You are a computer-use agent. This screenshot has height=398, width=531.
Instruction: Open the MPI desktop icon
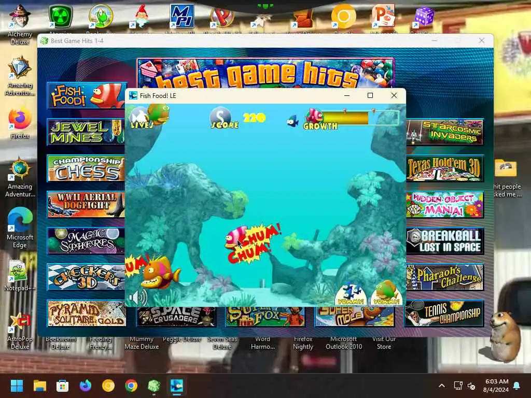[182, 16]
